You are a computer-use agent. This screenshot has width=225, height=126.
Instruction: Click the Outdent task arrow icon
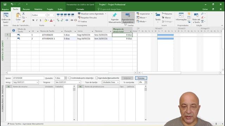[x=58, y=20]
